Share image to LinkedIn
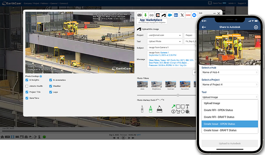Viewport: 265px width, 155px height. [x=176, y=15]
